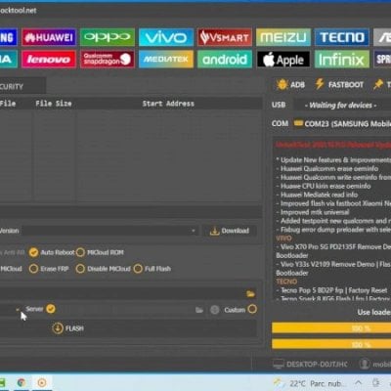The height and width of the screenshot is (391, 391).
Task: Click the 'VIVO' heading in the log
Action: (283, 238)
